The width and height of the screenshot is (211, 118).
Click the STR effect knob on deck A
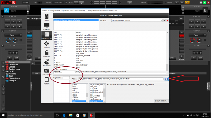point(8,40)
